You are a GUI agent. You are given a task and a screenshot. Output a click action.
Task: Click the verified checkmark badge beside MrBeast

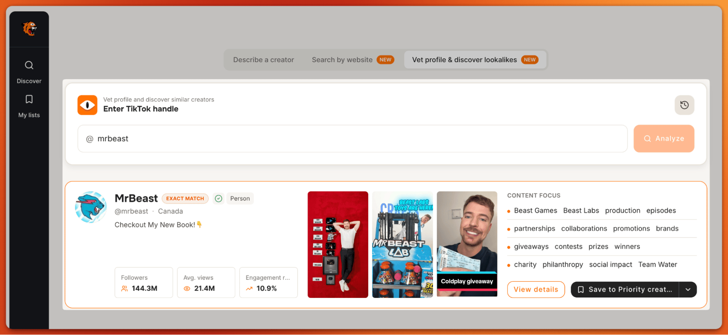(x=218, y=199)
